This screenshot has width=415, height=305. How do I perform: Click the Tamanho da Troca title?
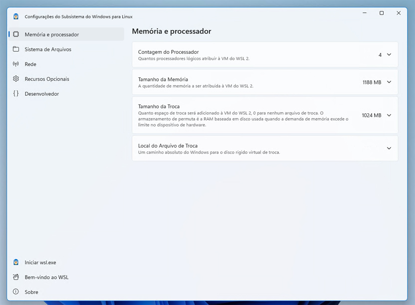[x=159, y=106]
